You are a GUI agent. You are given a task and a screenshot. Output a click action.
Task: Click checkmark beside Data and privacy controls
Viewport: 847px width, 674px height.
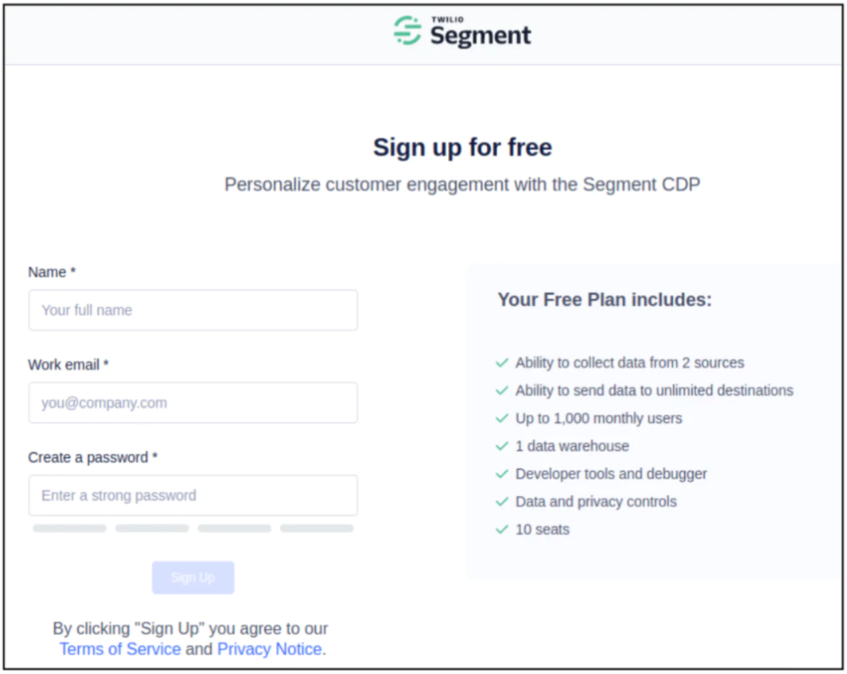click(502, 502)
